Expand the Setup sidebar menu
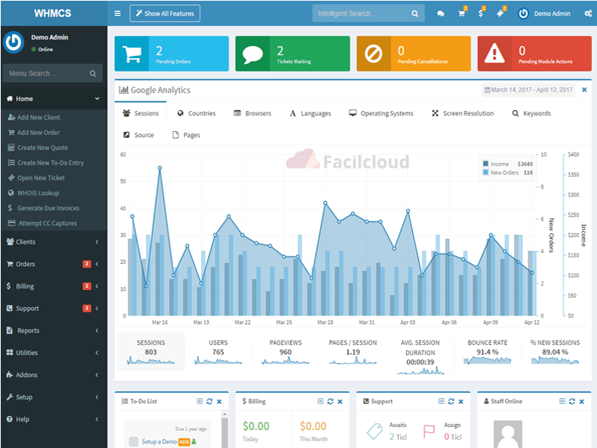 coord(54,397)
